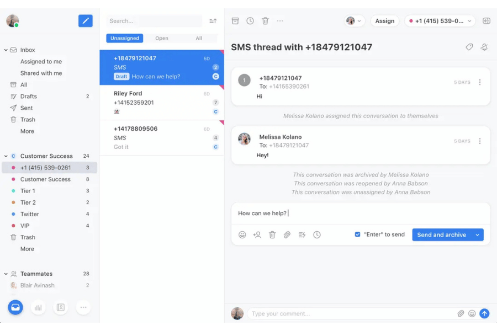Image resolution: width=497 pixels, height=331 pixels.
Task: Add participant icon in reply composer
Action: tap(257, 234)
